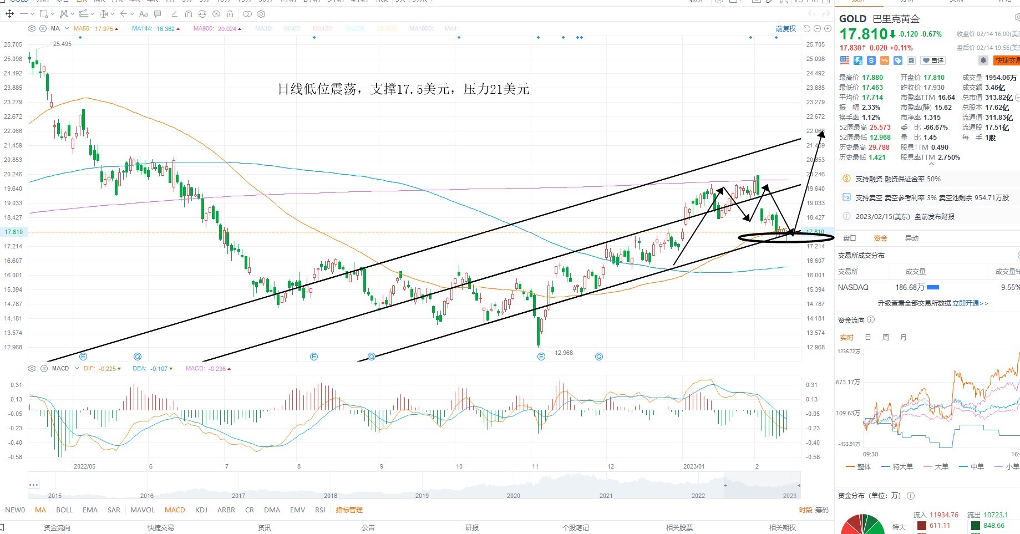Open MACD indicator settings gear

32,368
